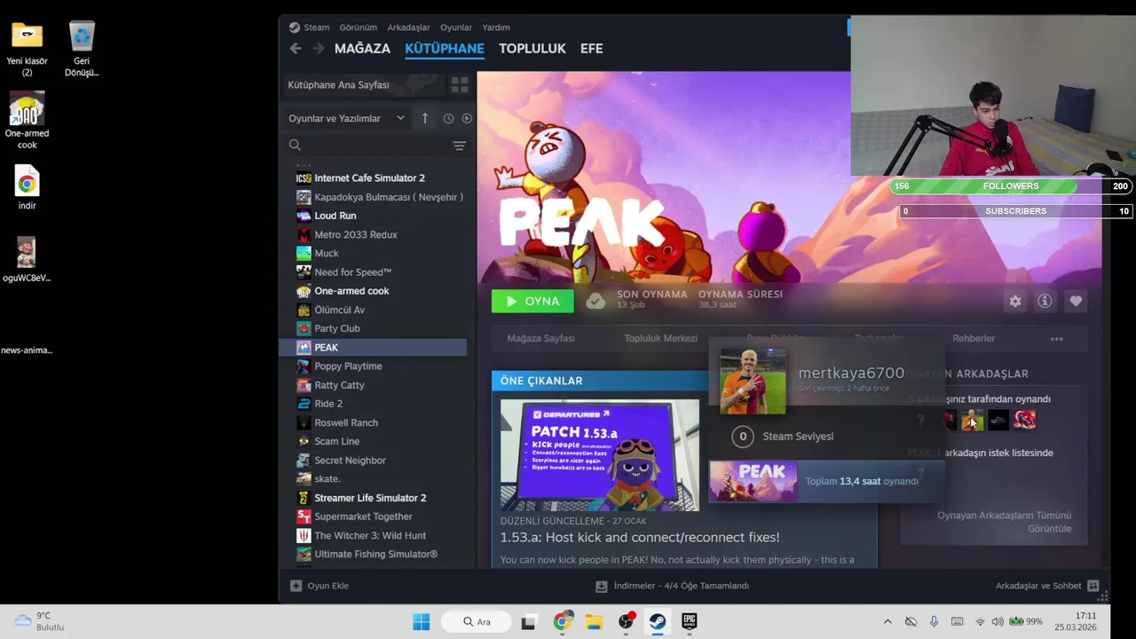
Task: Switch to the KÜTÜPHANE tab
Action: click(445, 49)
